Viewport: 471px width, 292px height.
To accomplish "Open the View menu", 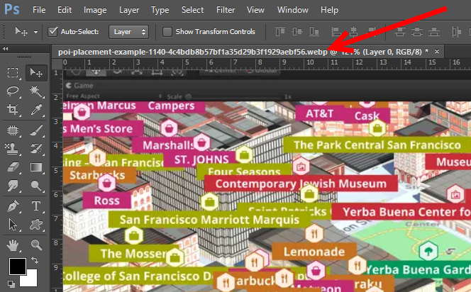I will pos(255,10).
